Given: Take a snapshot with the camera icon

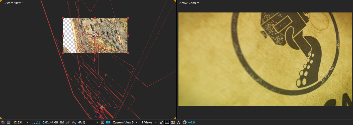Looking at the screenshot, I should pos(62,122).
